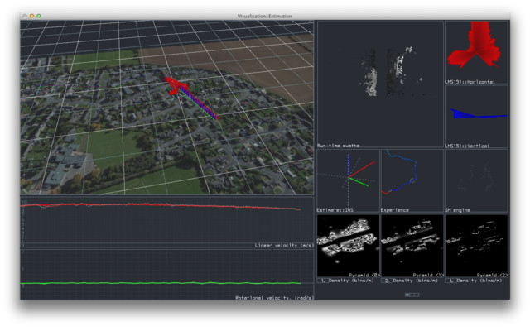Image resolution: width=530 pixels, height=331 pixels.
Task: Click the small indicator below density panels
Action: pos(412,294)
